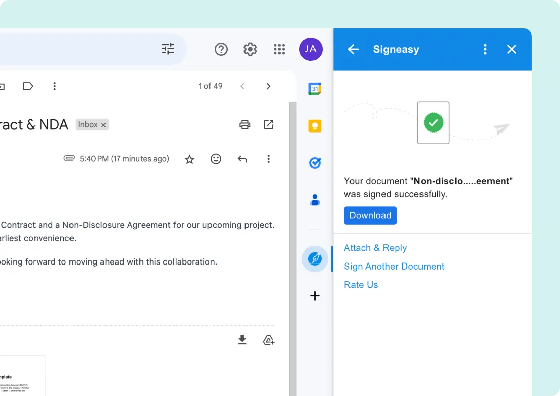Click the signed document checkmark illustration

click(x=433, y=122)
